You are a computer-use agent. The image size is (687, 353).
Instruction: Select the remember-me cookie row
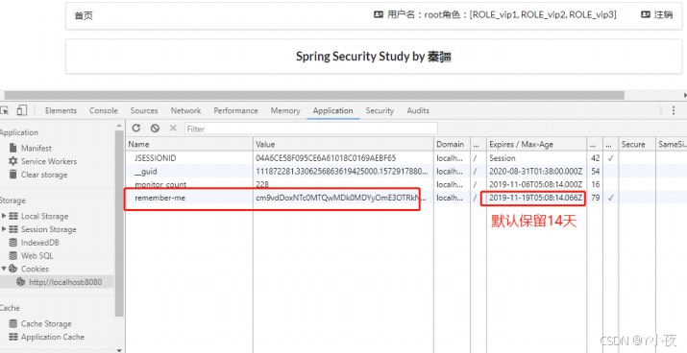406,198
